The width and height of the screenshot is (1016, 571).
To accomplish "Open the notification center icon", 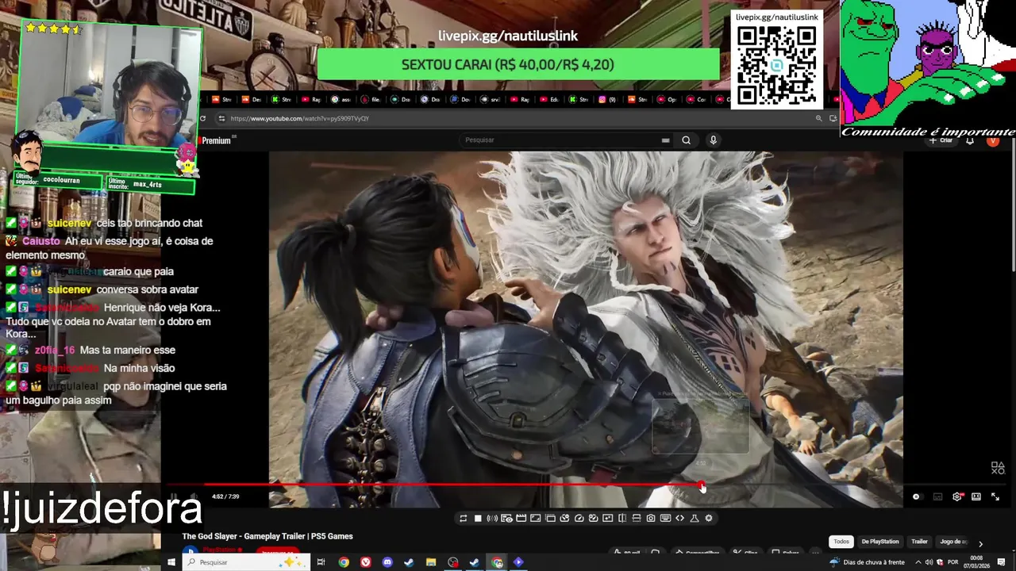I will (1002, 562).
